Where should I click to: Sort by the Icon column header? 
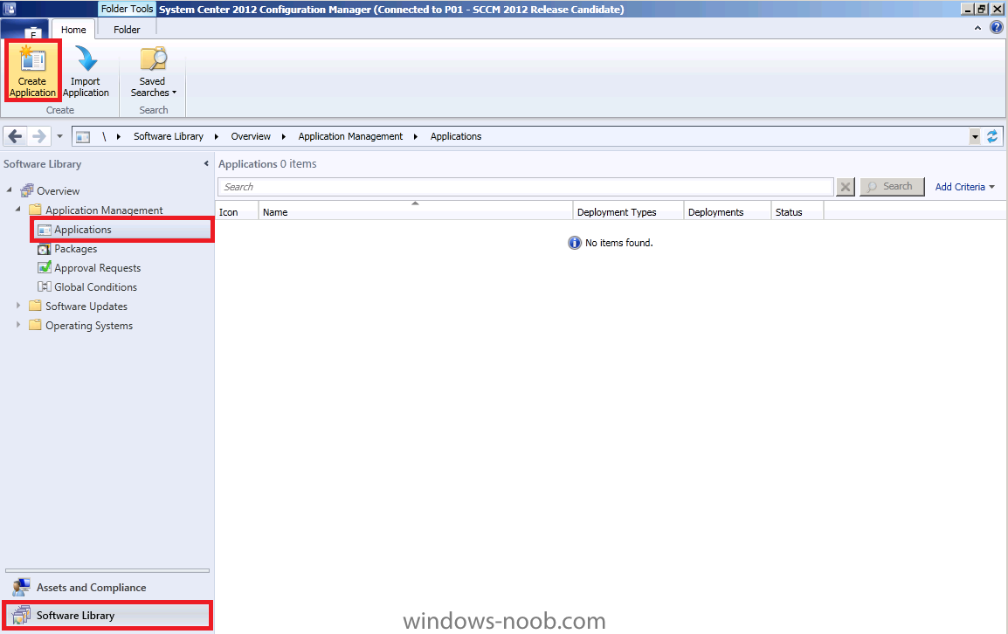click(x=237, y=212)
